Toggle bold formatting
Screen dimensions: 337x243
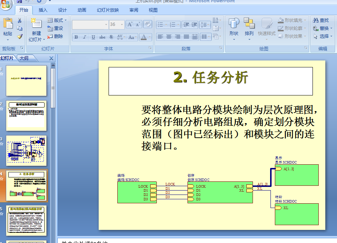(76, 37)
